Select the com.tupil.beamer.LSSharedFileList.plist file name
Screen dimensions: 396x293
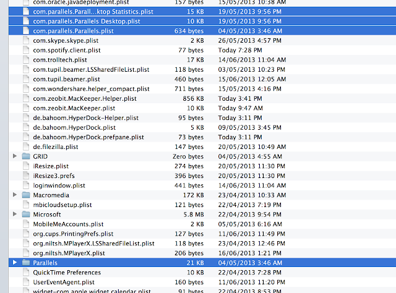click(x=91, y=69)
